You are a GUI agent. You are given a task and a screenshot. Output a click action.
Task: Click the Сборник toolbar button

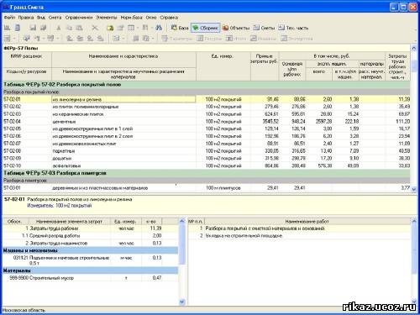[x=205, y=28]
